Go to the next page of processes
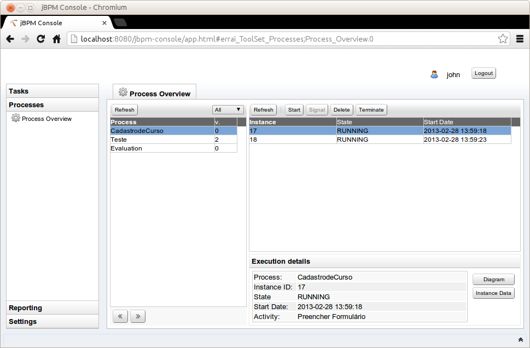The image size is (530, 348). click(x=138, y=316)
